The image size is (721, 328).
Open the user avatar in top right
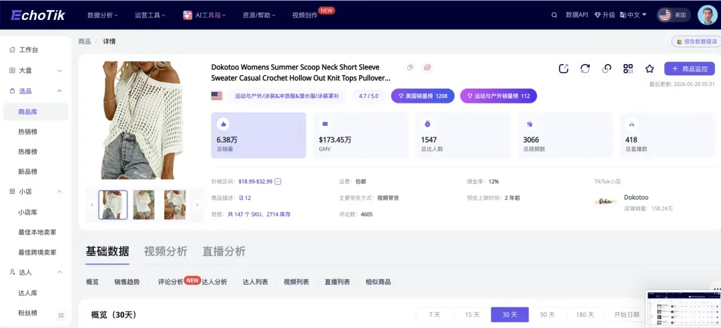(x=707, y=15)
